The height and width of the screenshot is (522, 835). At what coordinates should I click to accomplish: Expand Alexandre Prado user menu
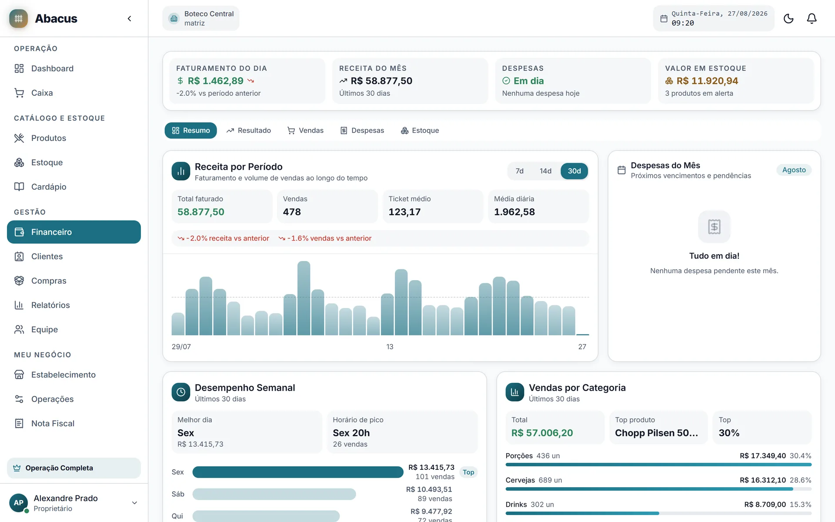(x=74, y=503)
